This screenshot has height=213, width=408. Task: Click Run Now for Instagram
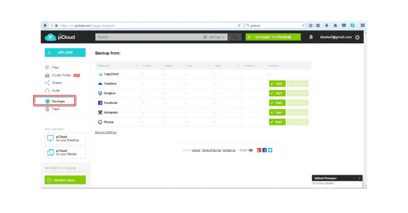(x=298, y=112)
